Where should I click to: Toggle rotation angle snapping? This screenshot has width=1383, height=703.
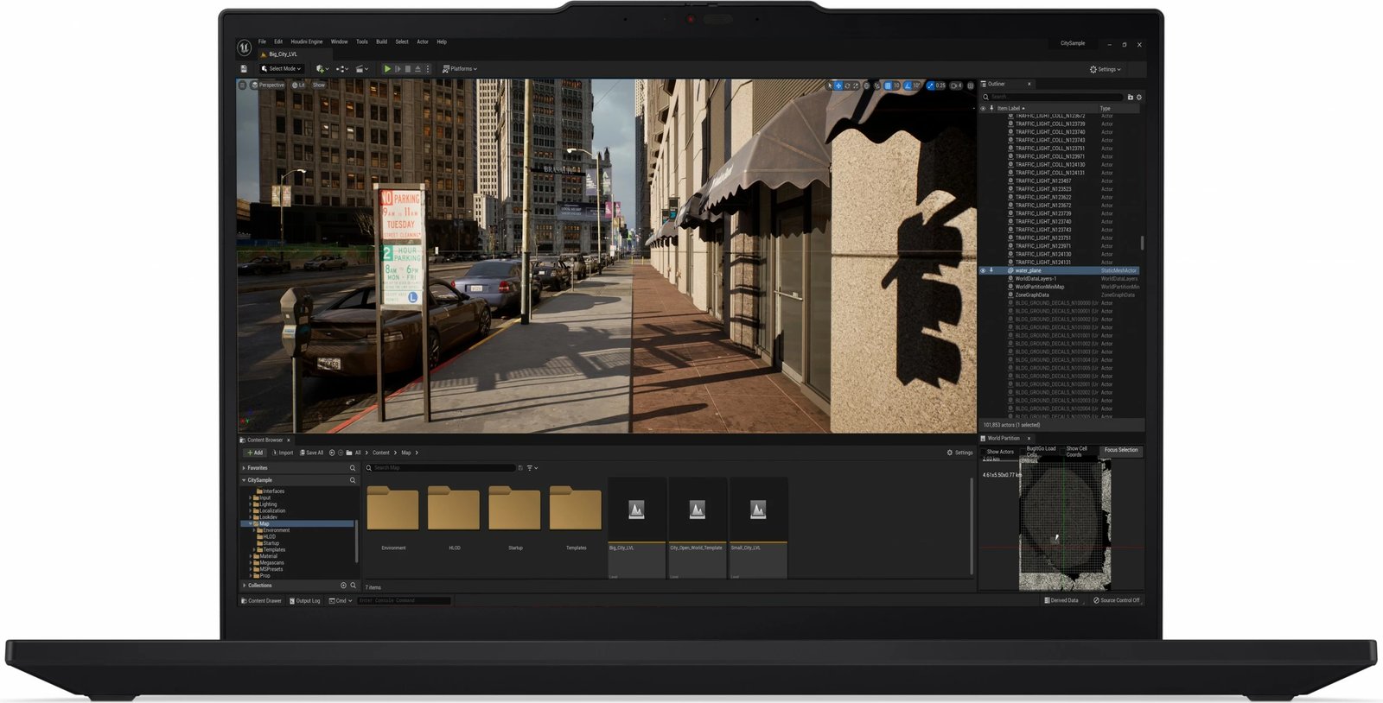click(x=908, y=85)
